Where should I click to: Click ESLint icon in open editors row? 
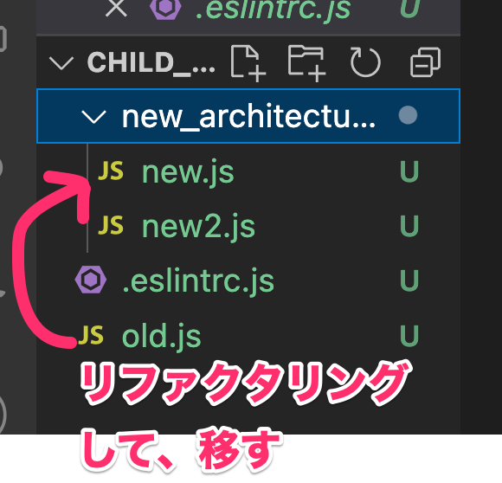tap(165, 9)
